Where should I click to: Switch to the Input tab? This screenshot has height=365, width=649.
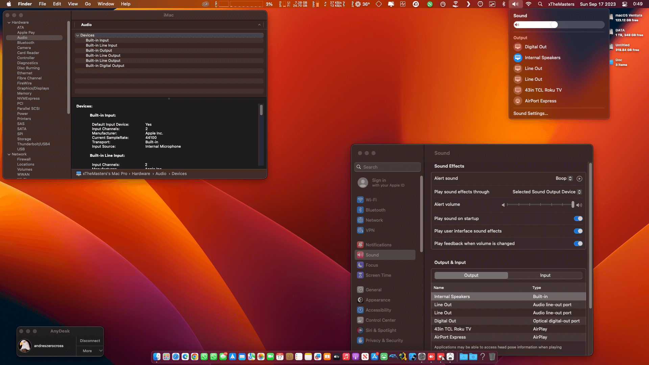click(x=545, y=275)
